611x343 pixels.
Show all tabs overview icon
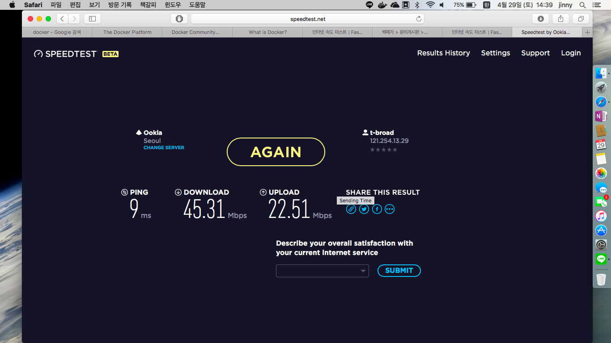tap(581, 19)
